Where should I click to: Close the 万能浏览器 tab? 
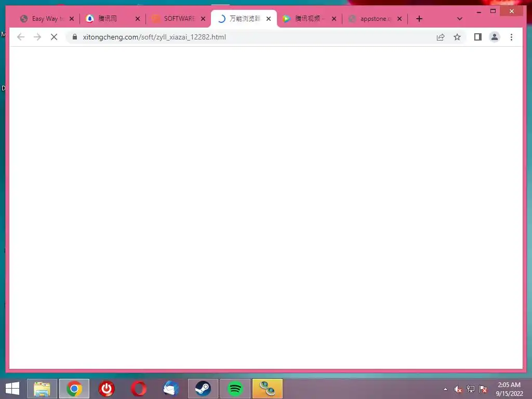pos(269,19)
